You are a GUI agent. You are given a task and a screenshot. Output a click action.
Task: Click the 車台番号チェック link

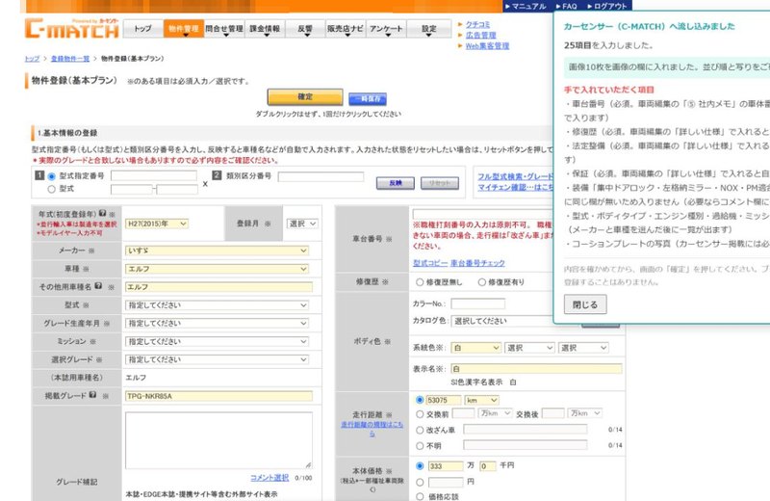[x=477, y=263]
